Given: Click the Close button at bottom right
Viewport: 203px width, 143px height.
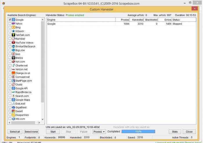Looking at the screenshot, I should [189, 132].
